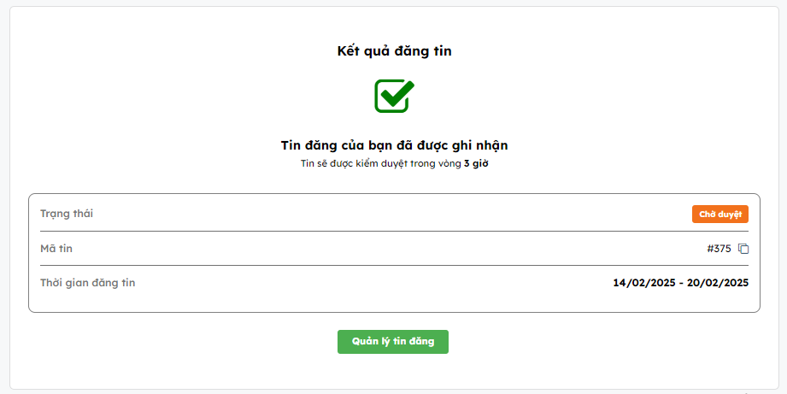
Task: Click the green success checkmark icon
Action: coord(394,95)
